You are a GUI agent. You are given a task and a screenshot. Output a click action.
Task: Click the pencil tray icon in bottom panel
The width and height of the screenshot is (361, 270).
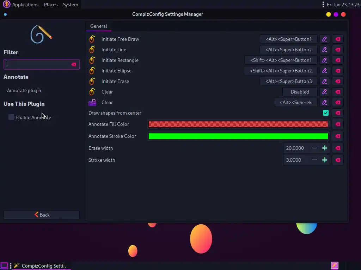[x=335, y=265]
